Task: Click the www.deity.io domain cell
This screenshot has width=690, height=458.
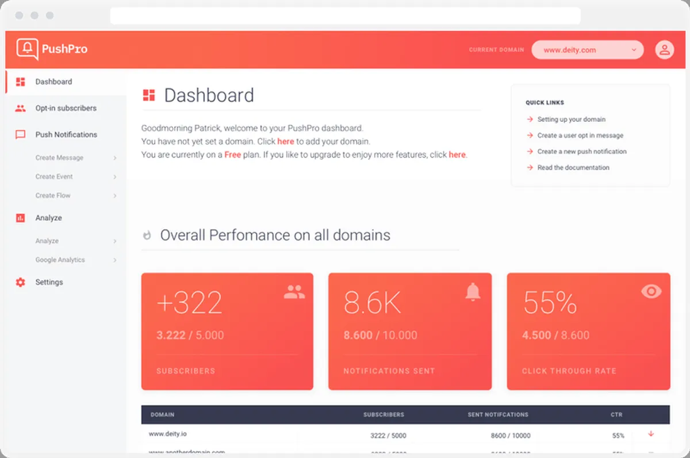Action: pyautogui.click(x=167, y=434)
